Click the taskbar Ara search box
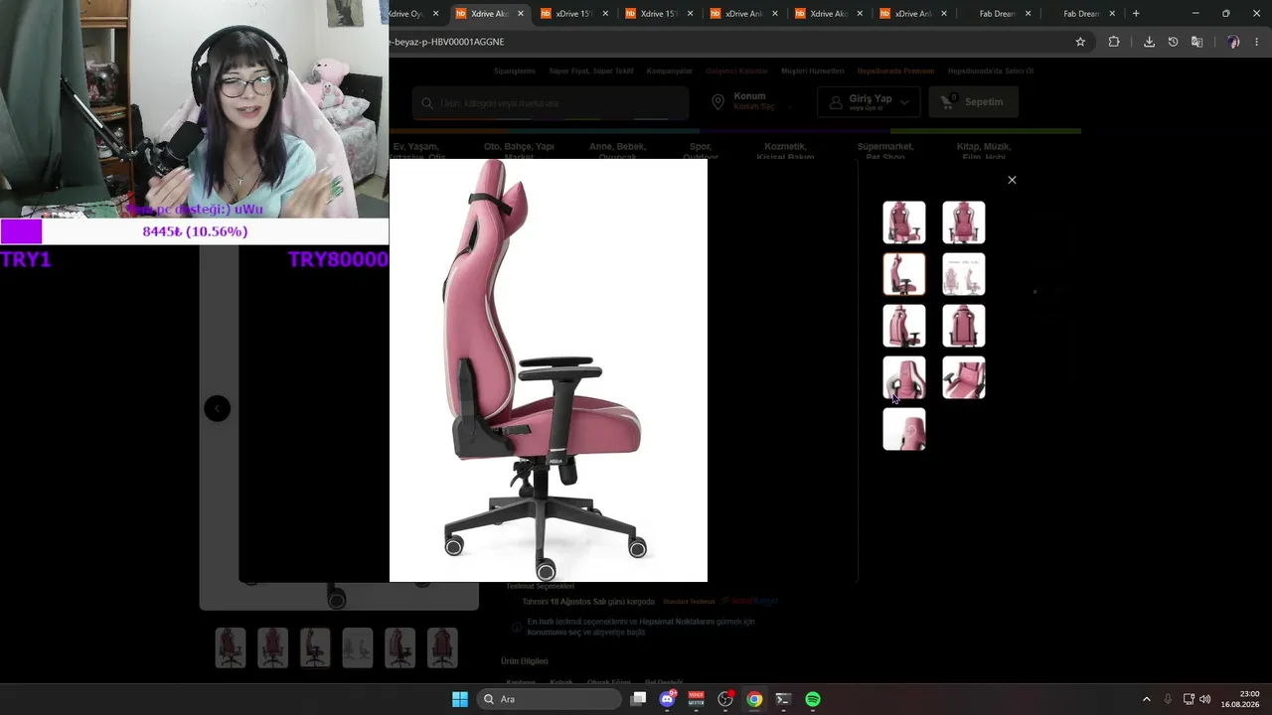Screen dimensions: 1272x715 pyautogui.click(x=549, y=699)
